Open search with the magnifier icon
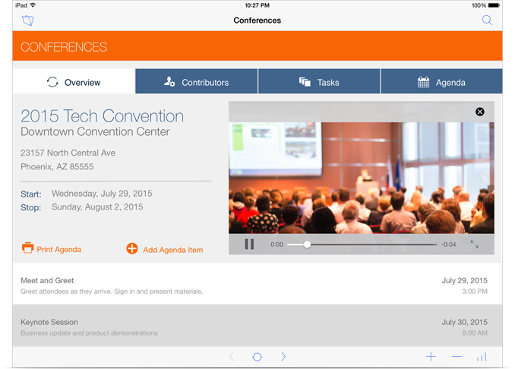 point(487,20)
